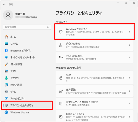Screen dimensions: 138x122
Task: Select アクセシビリティ in the sidebar
Action: [17, 99]
